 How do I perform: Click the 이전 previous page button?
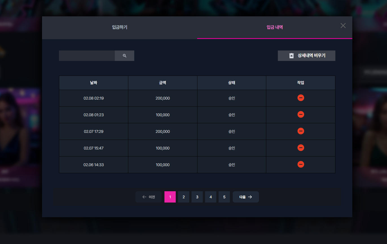point(148,197)
